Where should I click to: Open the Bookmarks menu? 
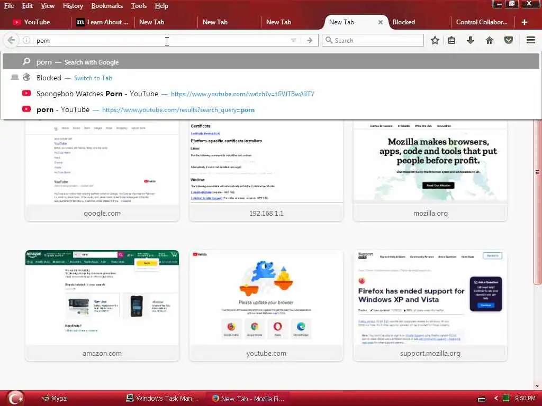point(107,6)
